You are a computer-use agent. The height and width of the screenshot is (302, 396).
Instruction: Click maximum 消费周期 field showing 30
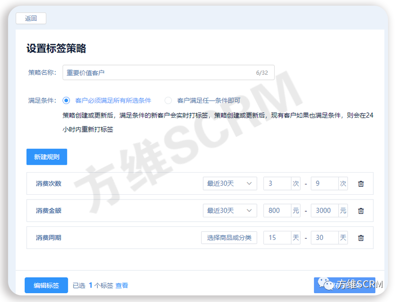click(324, 238)
